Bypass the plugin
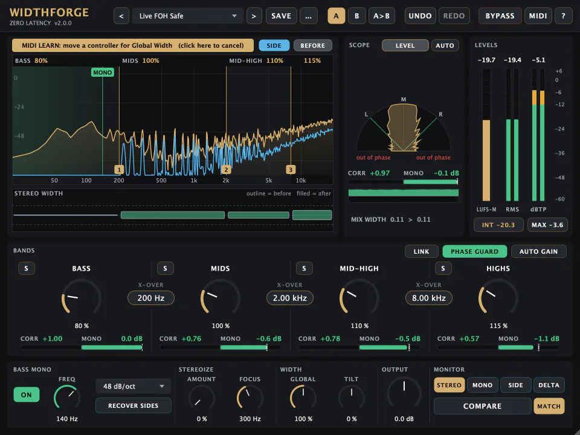 click(x=500, y=16)
